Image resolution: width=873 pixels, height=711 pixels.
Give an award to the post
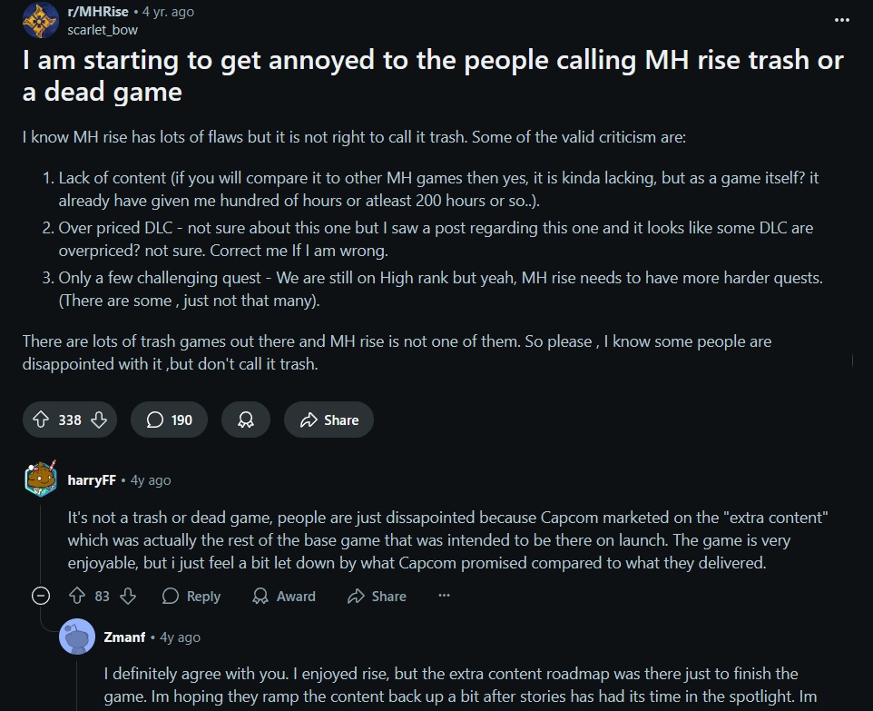(x=246, y=420)
